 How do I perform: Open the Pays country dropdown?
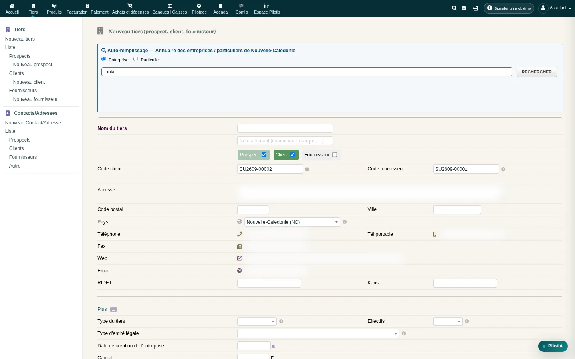click(292, 222)
